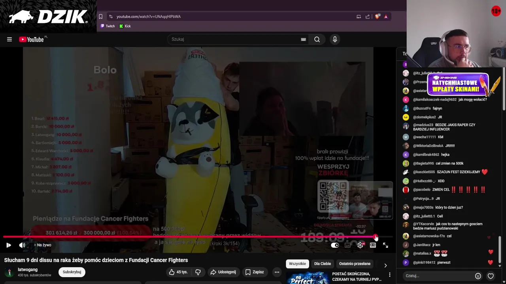Open the latwogang channel name
The height and width of the screenshot is (284, 506).
(28, 270)
